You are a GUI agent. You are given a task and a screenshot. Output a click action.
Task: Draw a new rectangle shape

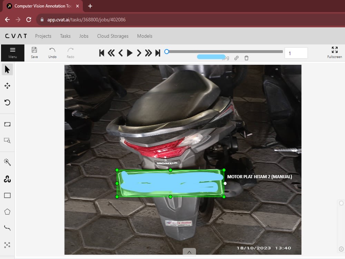pyautogui.click(x=7, y=195)
